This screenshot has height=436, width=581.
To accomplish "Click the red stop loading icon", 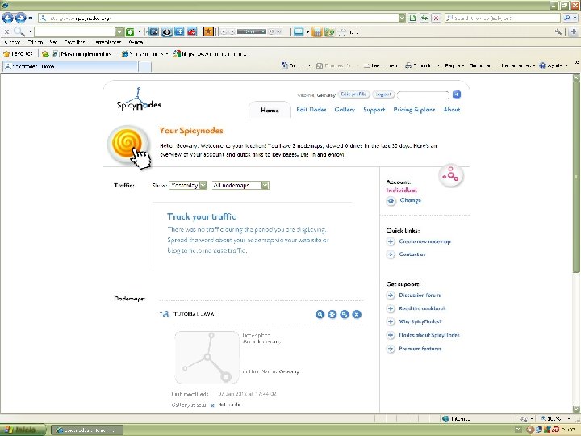I will (x=436, y=18).
